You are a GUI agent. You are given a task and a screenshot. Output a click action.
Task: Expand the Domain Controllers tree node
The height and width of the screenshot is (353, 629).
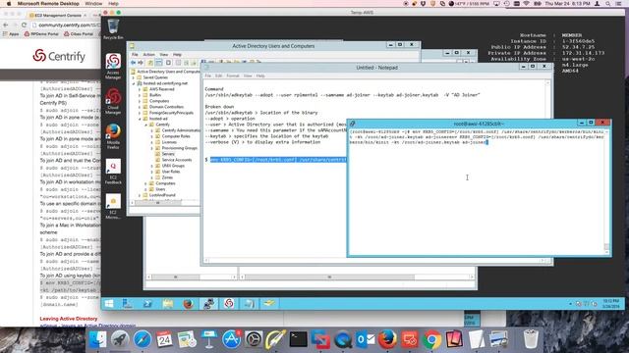[x=140, y=107]
